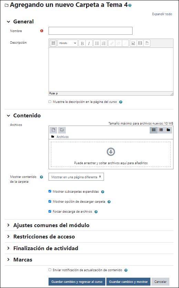179x288 pixels.
Task: Click the Nombre text field
Action: click(91, 31)
